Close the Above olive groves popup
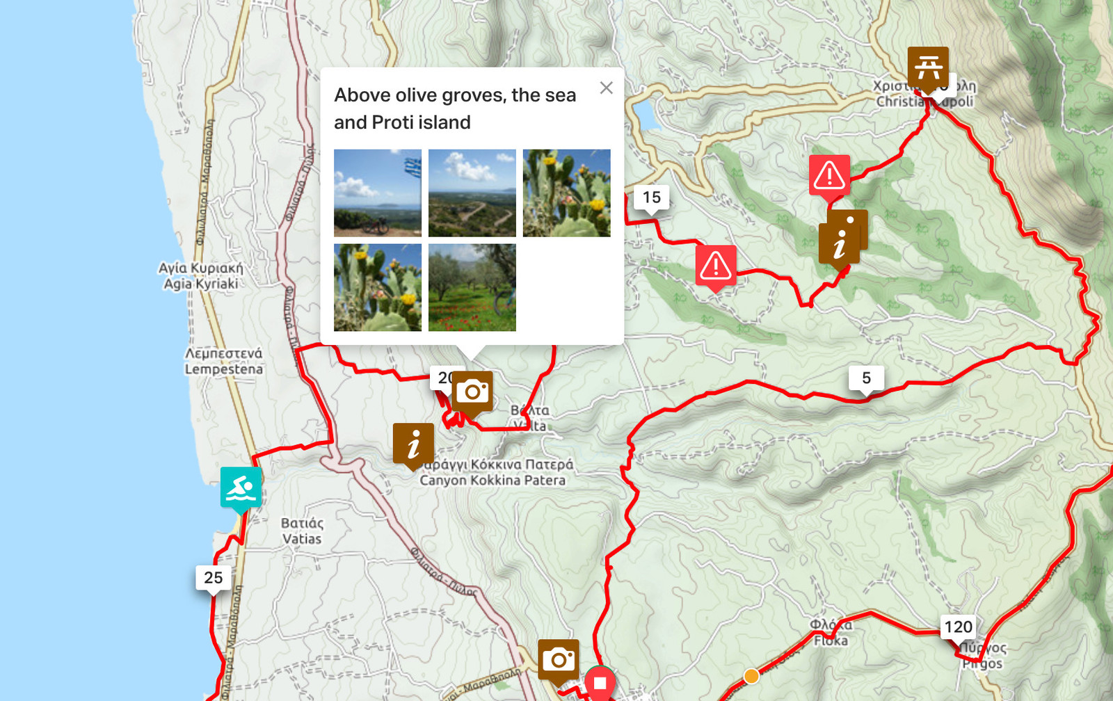 pyautogui.click(x=607, y=88)
